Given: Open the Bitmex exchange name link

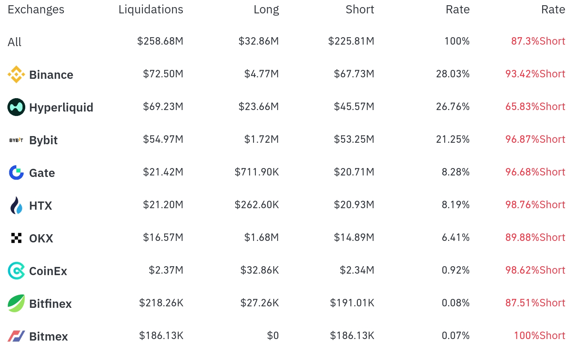Looking at the screenshot, I should [49, 336].
